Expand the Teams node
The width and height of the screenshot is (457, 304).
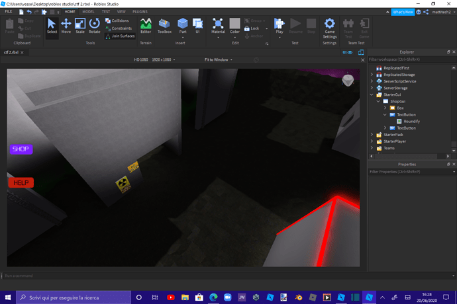pos(372,148)
